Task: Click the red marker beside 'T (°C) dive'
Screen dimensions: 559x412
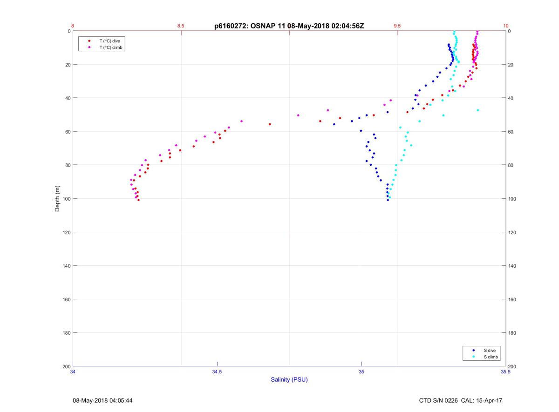Action: point(89,41)
